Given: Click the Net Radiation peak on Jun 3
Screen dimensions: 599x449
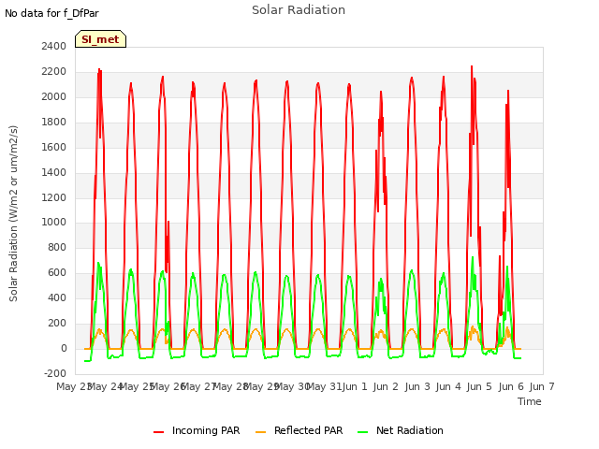Looking at the screenshot, I should click(x=412, y=270).
